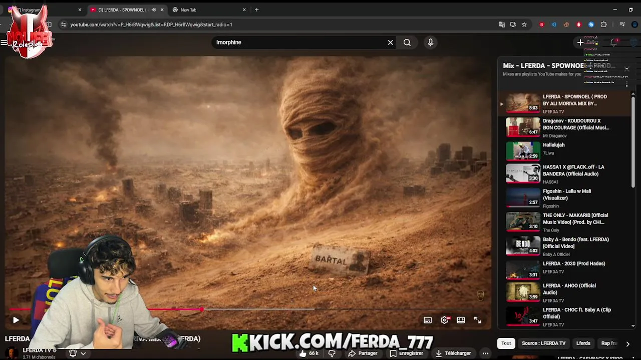
Task: Select Source : LFERDA TV chip
Action: [543, 343]
